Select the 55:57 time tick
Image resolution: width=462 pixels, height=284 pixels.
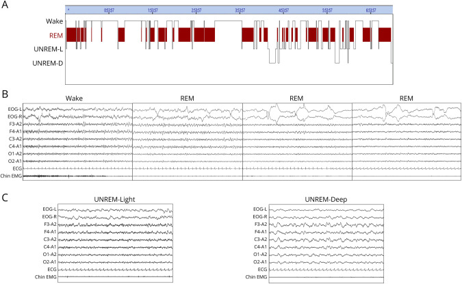click(x=328, y=10)
